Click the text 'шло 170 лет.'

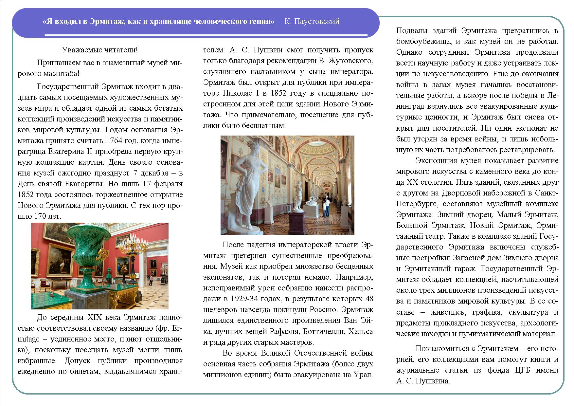click(40, 216)
